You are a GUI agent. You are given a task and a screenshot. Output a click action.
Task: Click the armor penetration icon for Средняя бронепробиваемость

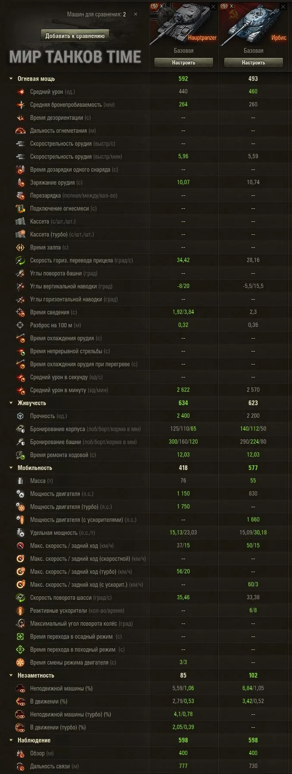(x=21, y=105)
